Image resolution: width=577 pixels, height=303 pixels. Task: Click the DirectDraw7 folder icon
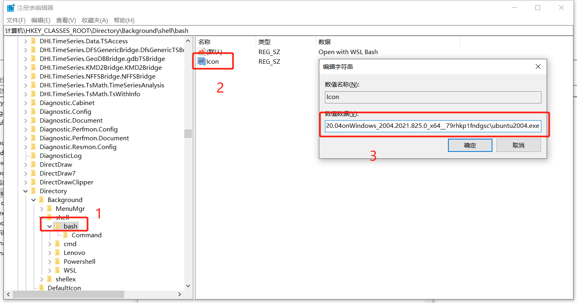[33, 173]
